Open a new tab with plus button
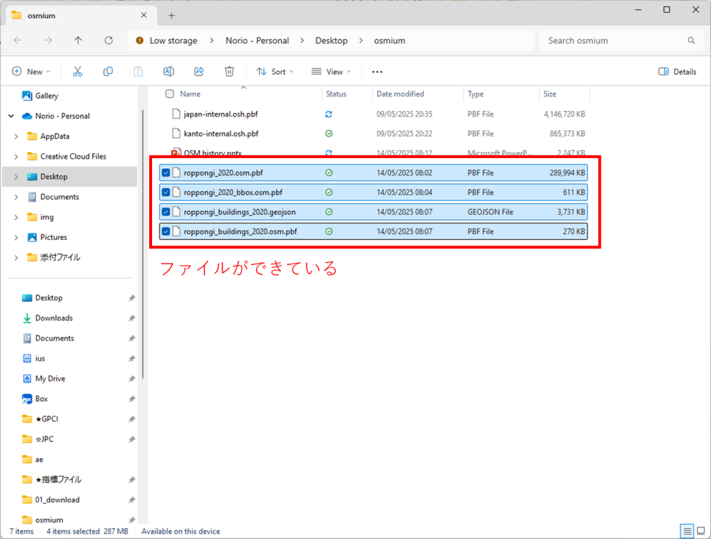This screenshot has height=539, width=711. coord(172,15)
